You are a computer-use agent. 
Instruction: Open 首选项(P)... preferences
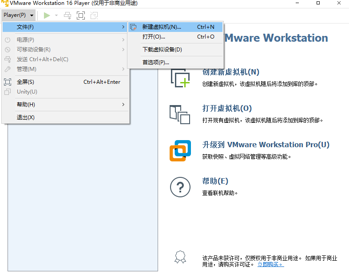(x=155, y=62)
